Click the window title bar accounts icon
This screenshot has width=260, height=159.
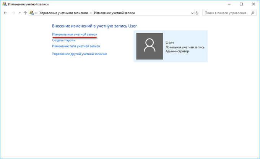pyautogui.click(x=5, y=4)
